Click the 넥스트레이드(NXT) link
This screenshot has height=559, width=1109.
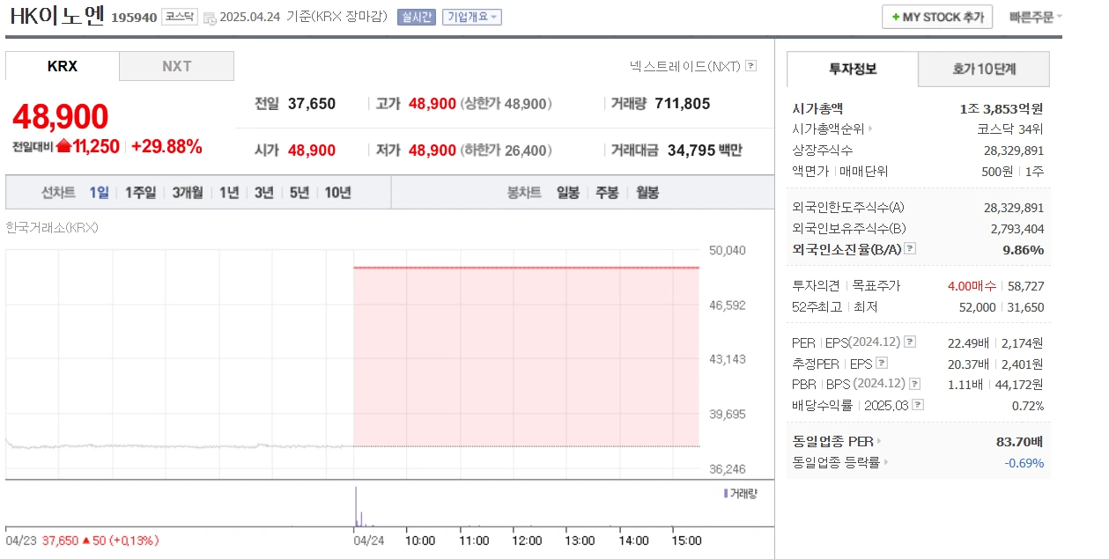pyautogui.click(x=685, y=66)
